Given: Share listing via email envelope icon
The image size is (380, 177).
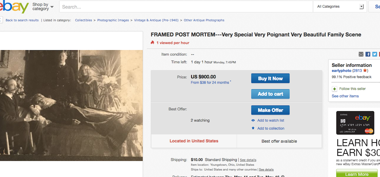Looking at the screenshot, I should click(361, 54).
